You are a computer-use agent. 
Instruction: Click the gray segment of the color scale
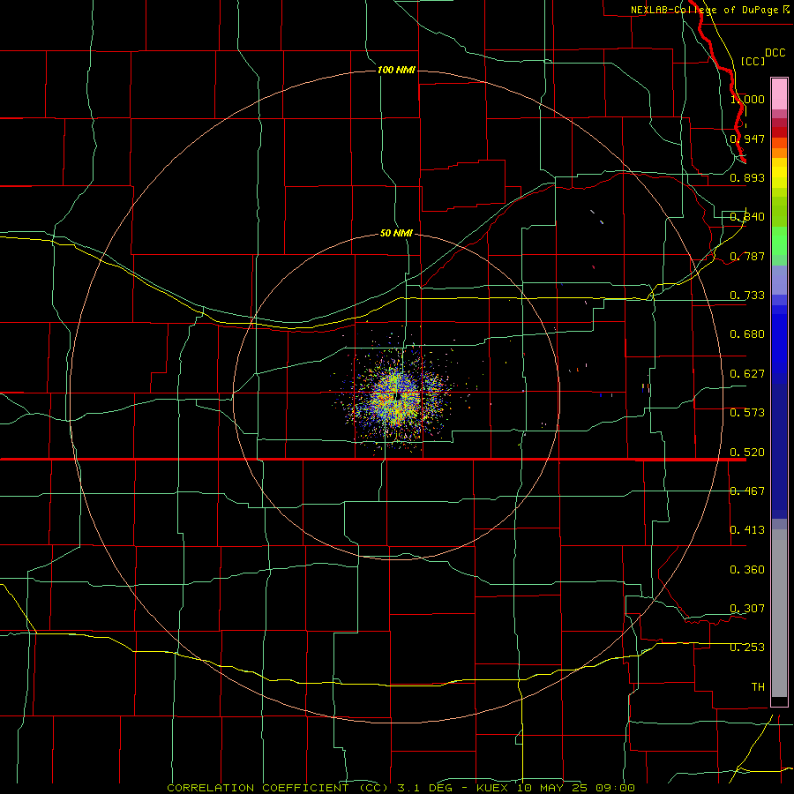click(x=779, y=613)
